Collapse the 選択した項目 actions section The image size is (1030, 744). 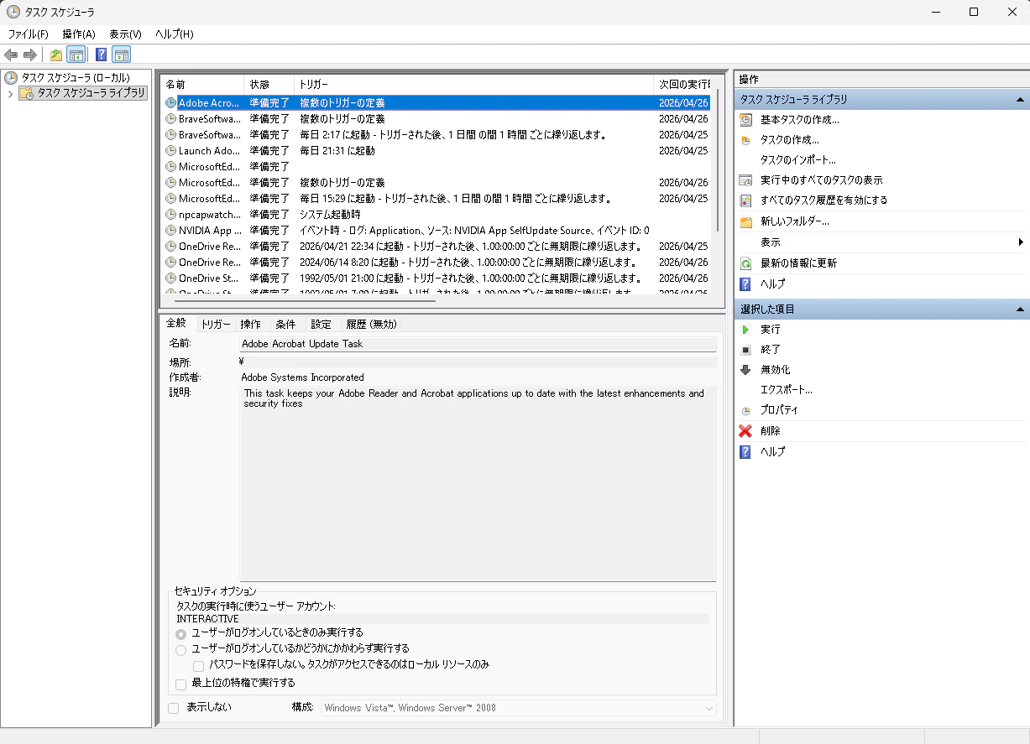[x=1020, y=310]
